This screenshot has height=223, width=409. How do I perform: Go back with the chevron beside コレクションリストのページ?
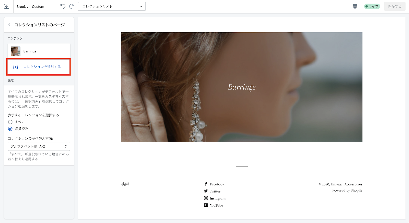9,25
